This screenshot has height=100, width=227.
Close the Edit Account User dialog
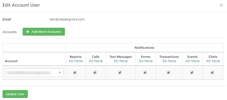pyautogui.click(x=221, y=5)
